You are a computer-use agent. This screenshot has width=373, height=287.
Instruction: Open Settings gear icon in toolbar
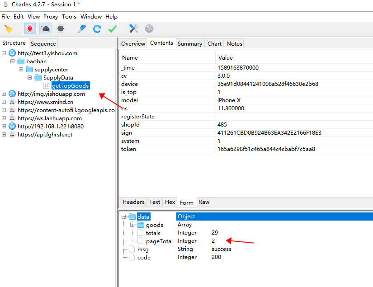pyautogui.click(x=149, y=29)
